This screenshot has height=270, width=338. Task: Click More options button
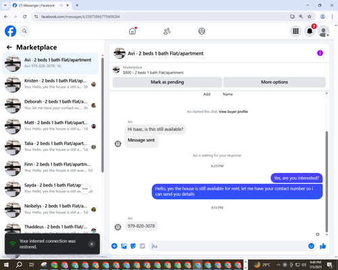pos(274,82)
